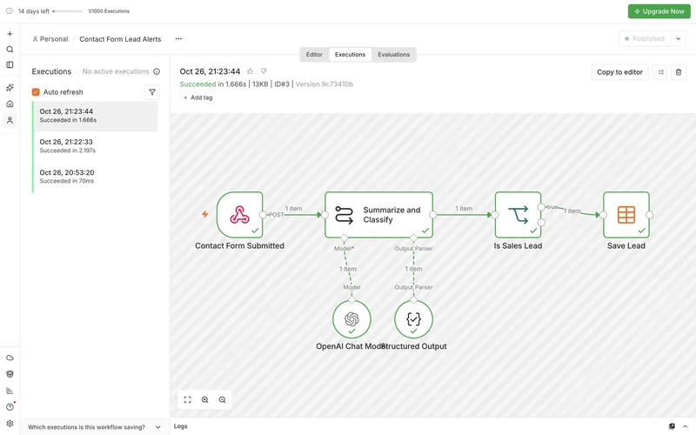Select the Is Sales Lead node
The width and height of the screenshot is (696, 435).
(x=518, y=215)
